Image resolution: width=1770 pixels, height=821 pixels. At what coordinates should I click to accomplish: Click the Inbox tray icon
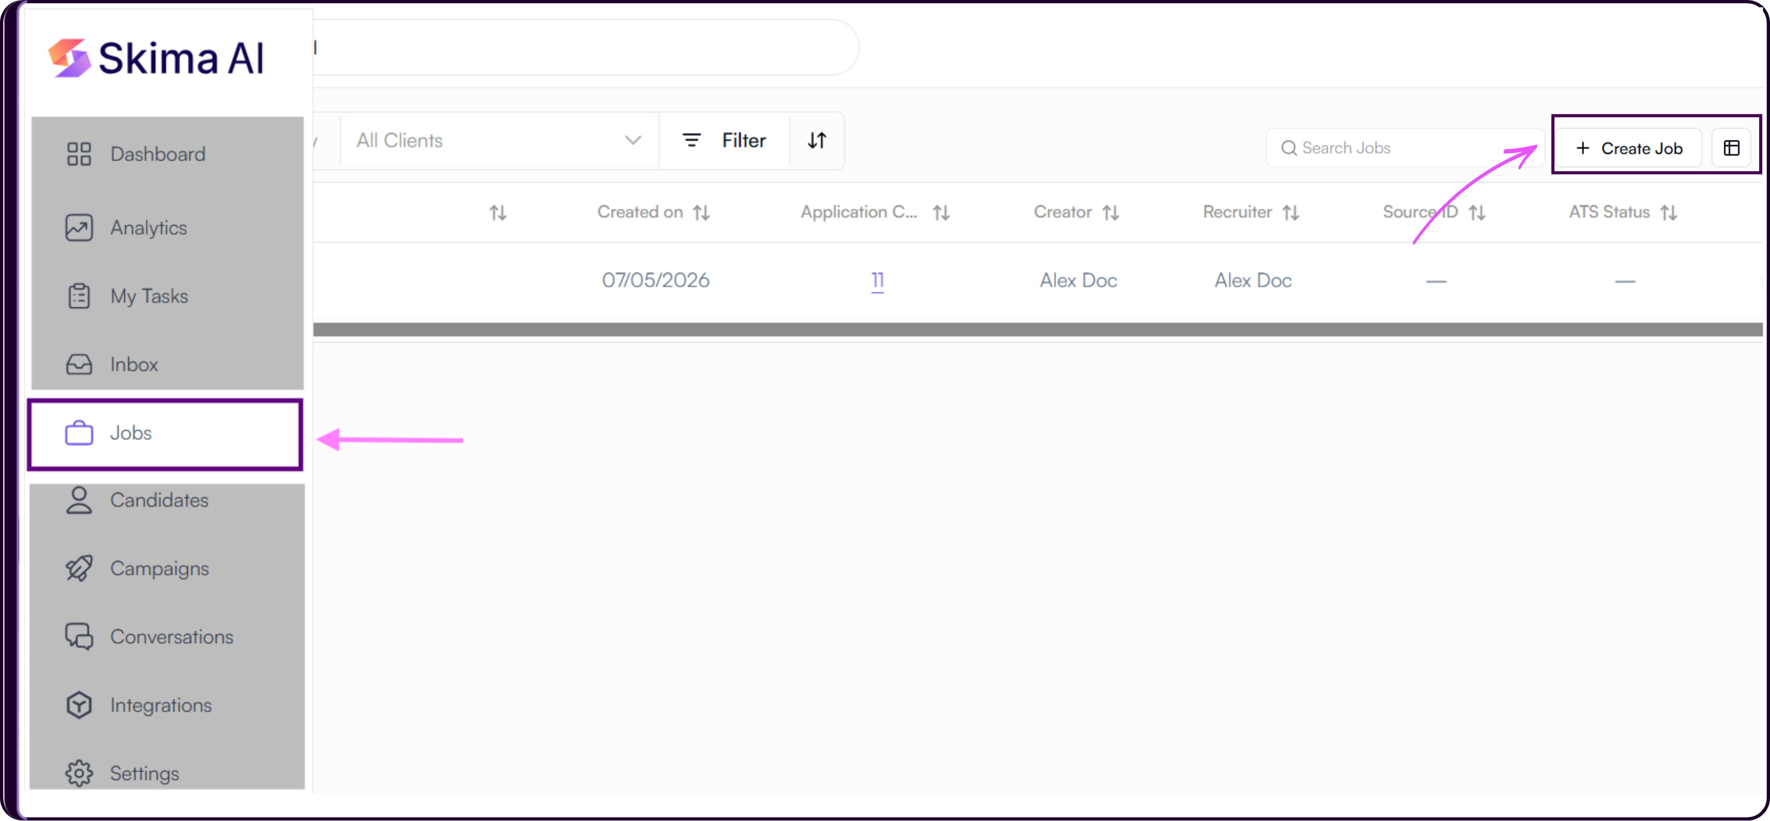coord(79,364)
